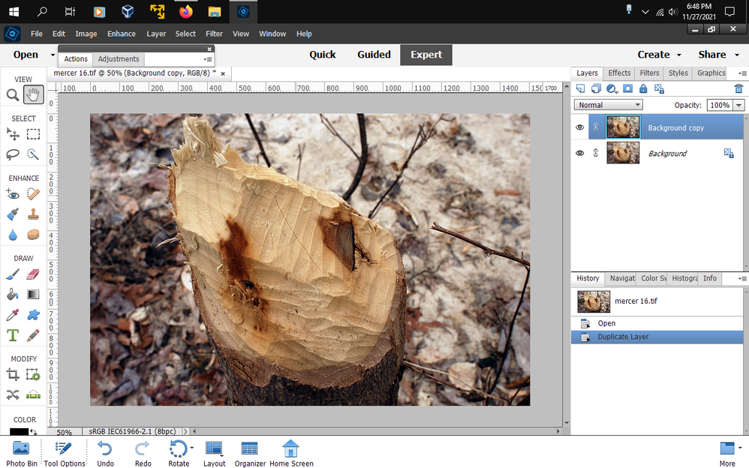This screenshot has width=749, height=468.
Task: Select the Clone Stamp tool
Action: pos(33,214)
